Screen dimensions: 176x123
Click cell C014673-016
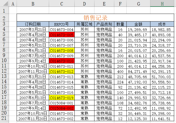coord(62,92)
